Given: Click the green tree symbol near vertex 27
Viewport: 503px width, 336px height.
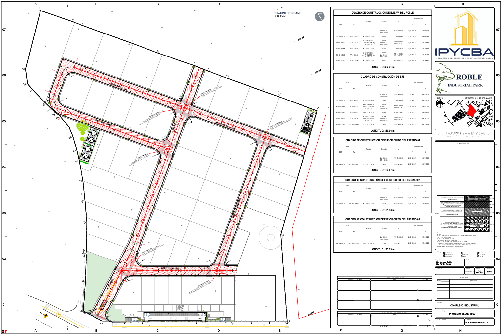Looking at the screenshot, I should tap(82, 127).
